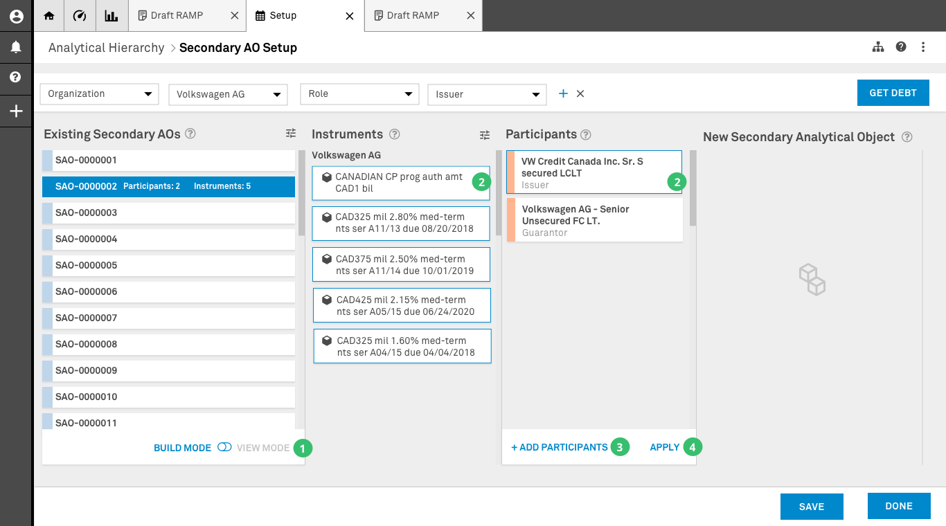Viewport: 946px width, 526px height.
Task: Open the Existing Secondary AOs filter icon
Action: 291,133
